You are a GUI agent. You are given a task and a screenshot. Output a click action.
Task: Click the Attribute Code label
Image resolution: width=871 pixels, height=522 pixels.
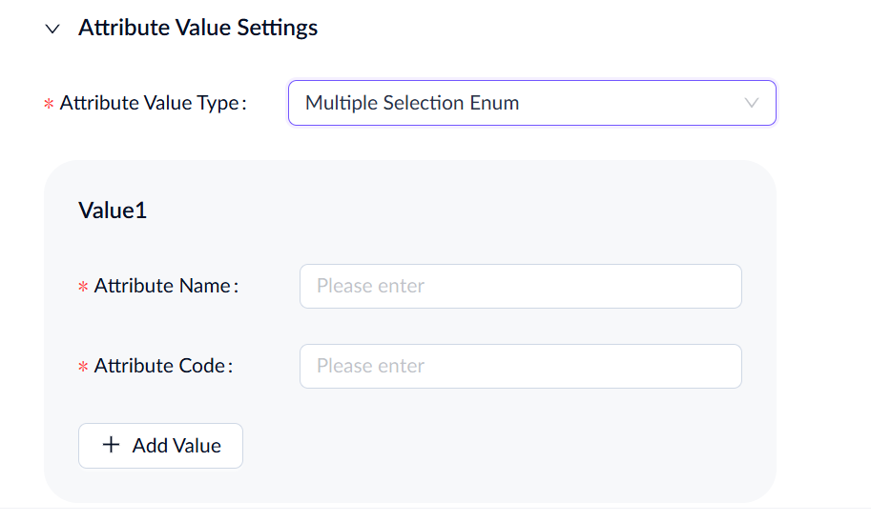163,366
